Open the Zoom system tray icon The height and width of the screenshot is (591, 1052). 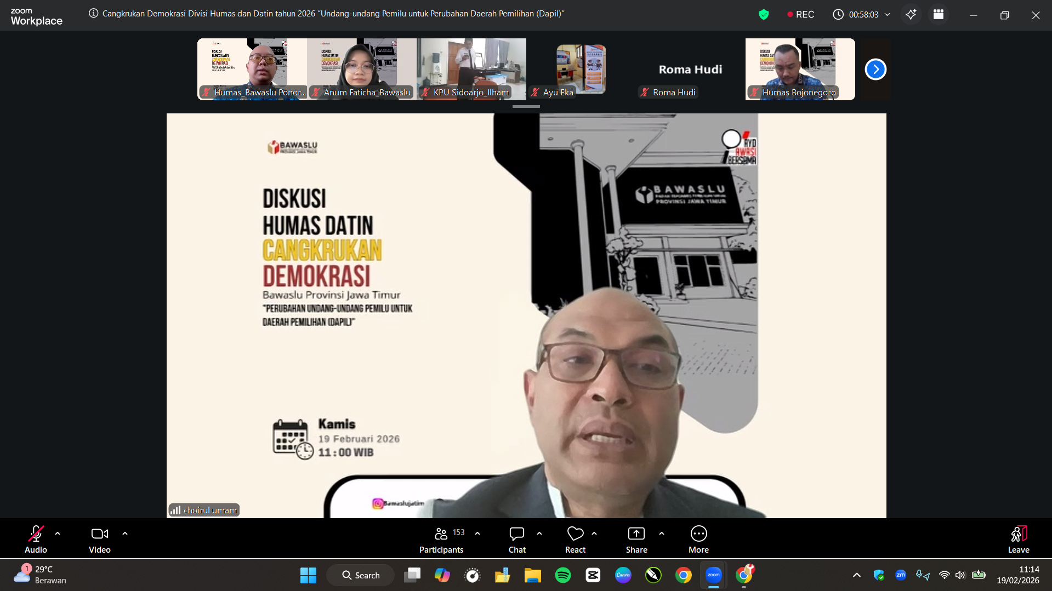901,575
